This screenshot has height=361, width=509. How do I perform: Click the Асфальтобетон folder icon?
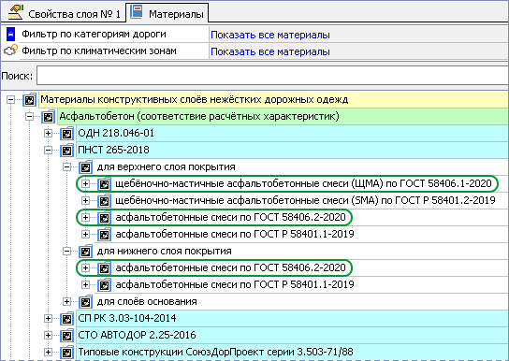[x=48, y=117]
